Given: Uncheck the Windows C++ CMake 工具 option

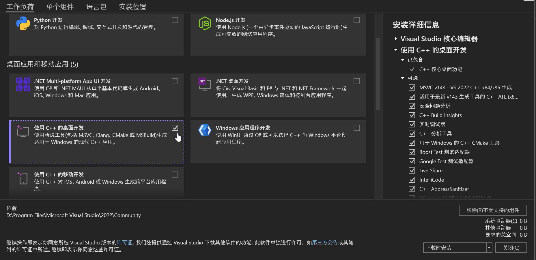Looking at the screenshot, I should point(412,143).
